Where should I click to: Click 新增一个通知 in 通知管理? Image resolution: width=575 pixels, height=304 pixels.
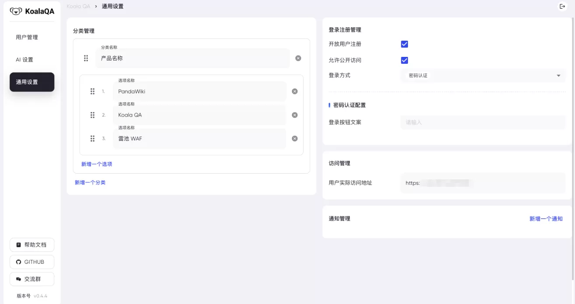(546, 218)
